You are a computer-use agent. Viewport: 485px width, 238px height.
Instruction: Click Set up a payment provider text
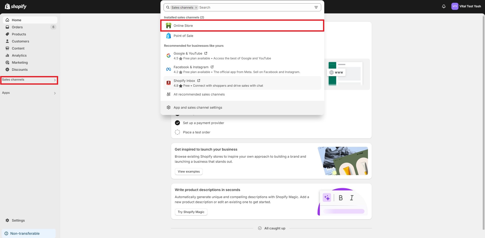[203, 123]
